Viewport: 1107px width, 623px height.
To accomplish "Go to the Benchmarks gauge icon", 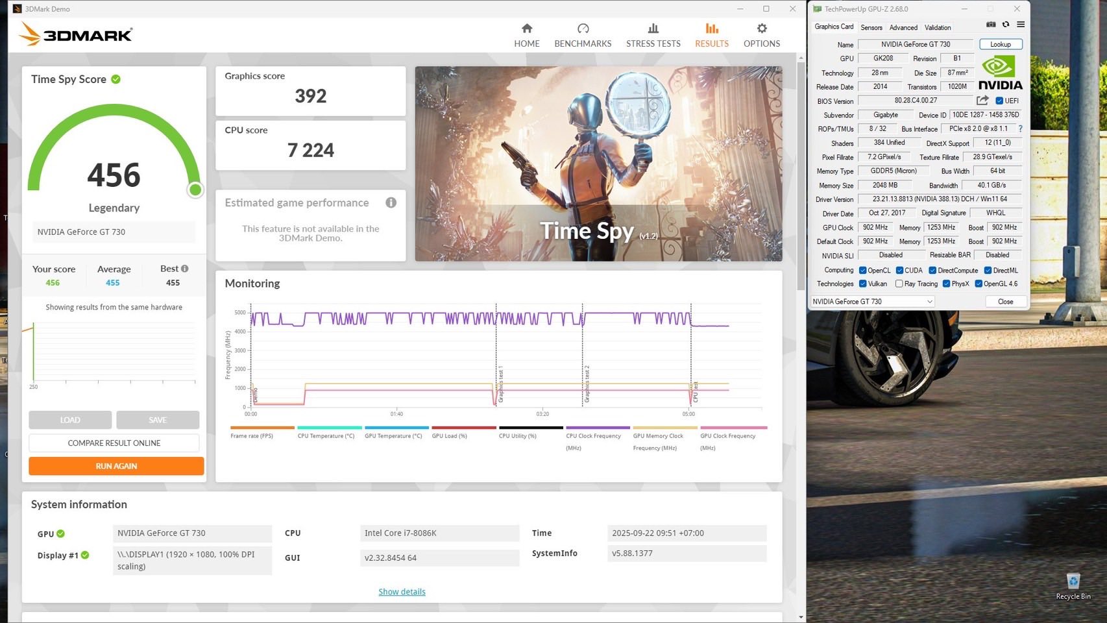I will (x=583, y=29).
